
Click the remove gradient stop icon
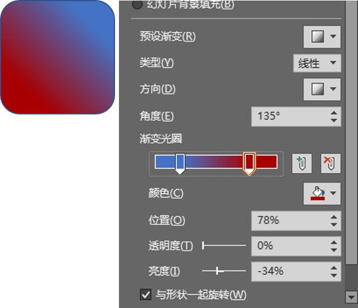[x=331, y=163]
